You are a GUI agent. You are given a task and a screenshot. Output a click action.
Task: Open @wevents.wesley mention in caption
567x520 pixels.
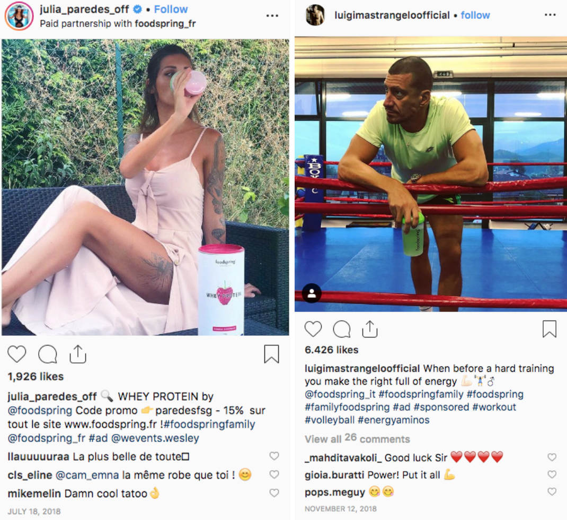tap(155, 438)
